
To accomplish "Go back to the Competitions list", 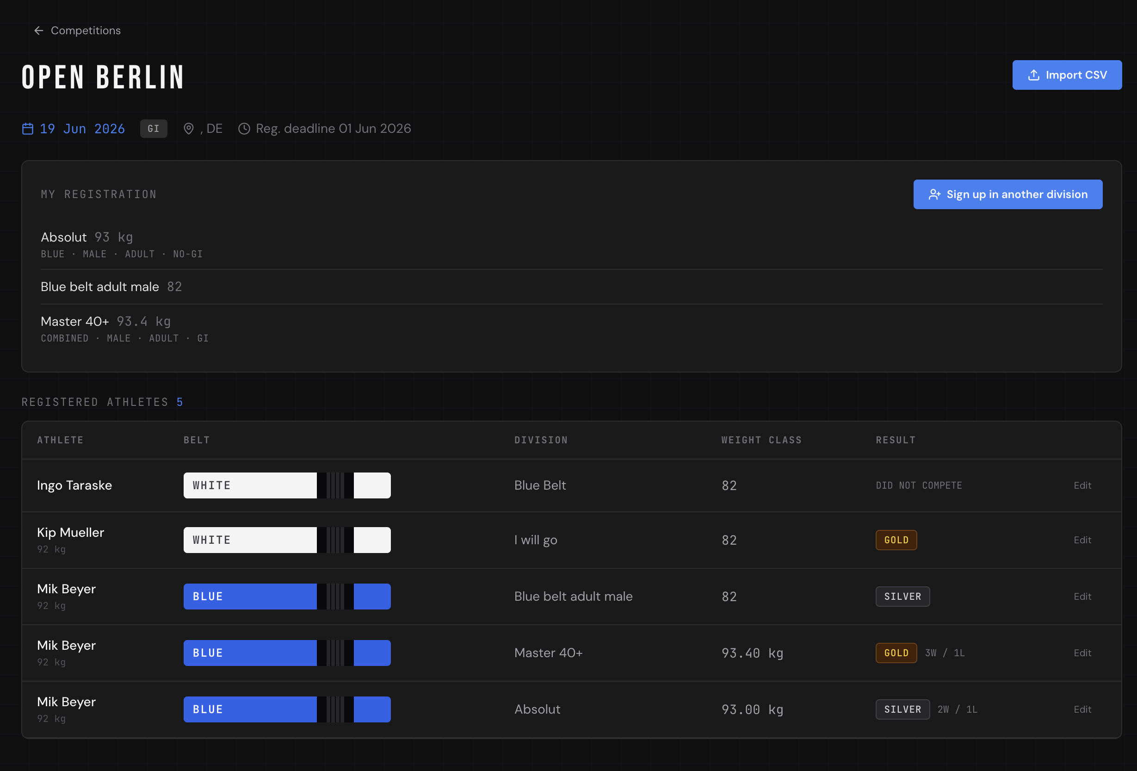I will pyautogui.click(x=77, y=31).
